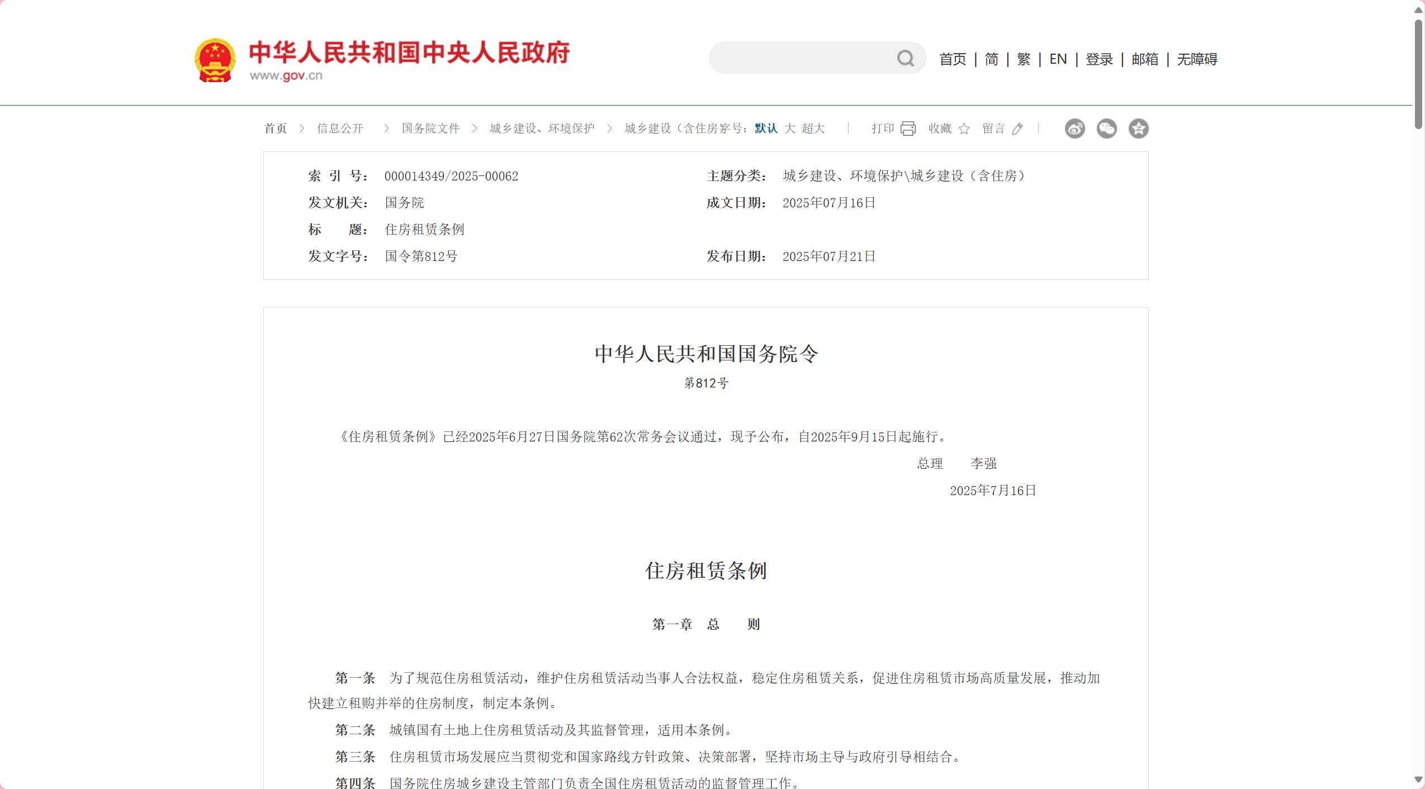Share via the Weibo icon

pyautogui.click(x=1074, y=129)
